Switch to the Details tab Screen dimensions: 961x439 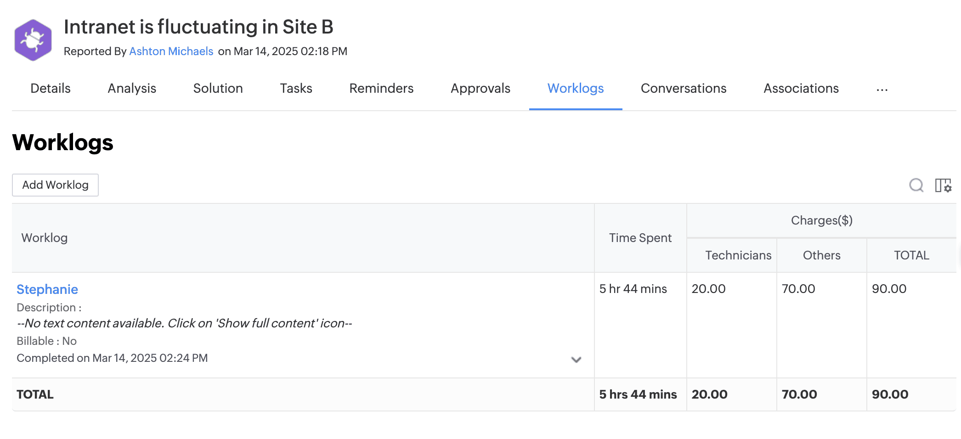tap(51, 88)
